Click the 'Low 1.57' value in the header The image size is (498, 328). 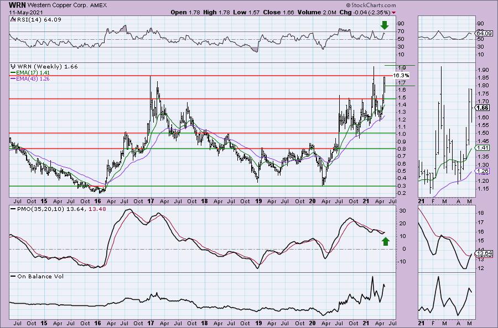(246, 12)
